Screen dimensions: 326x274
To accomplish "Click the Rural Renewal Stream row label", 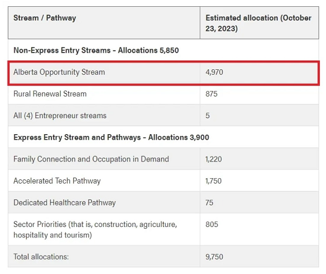I will tap(50, 94).
